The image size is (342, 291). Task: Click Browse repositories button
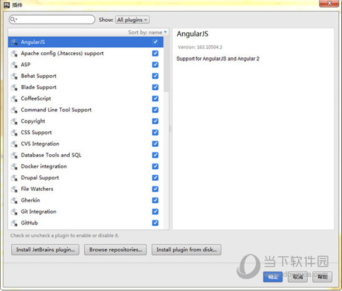click(116, 249)
